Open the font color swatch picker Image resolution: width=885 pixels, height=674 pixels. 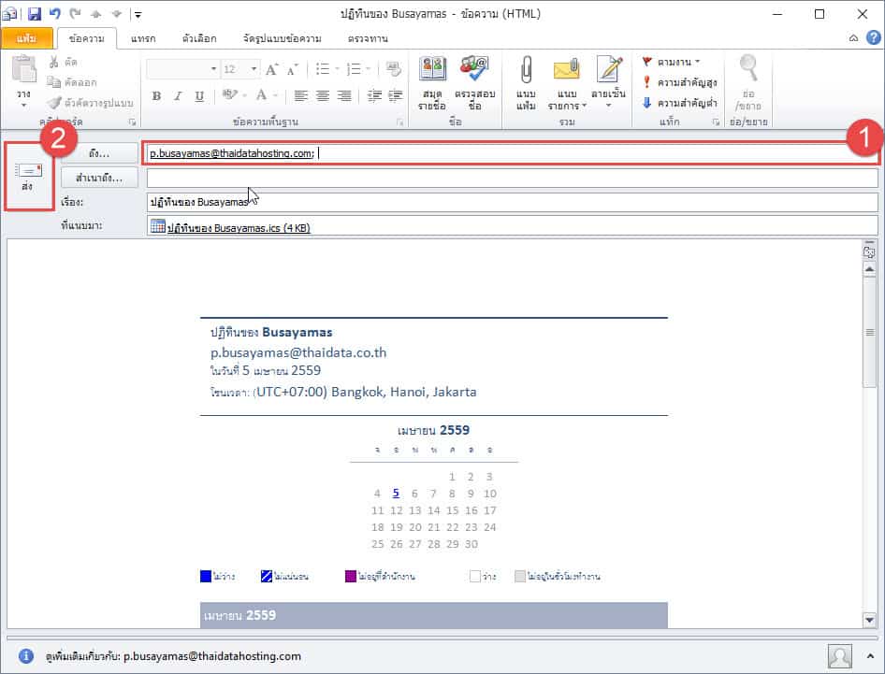pyautogui.click(x=274, y=96)
